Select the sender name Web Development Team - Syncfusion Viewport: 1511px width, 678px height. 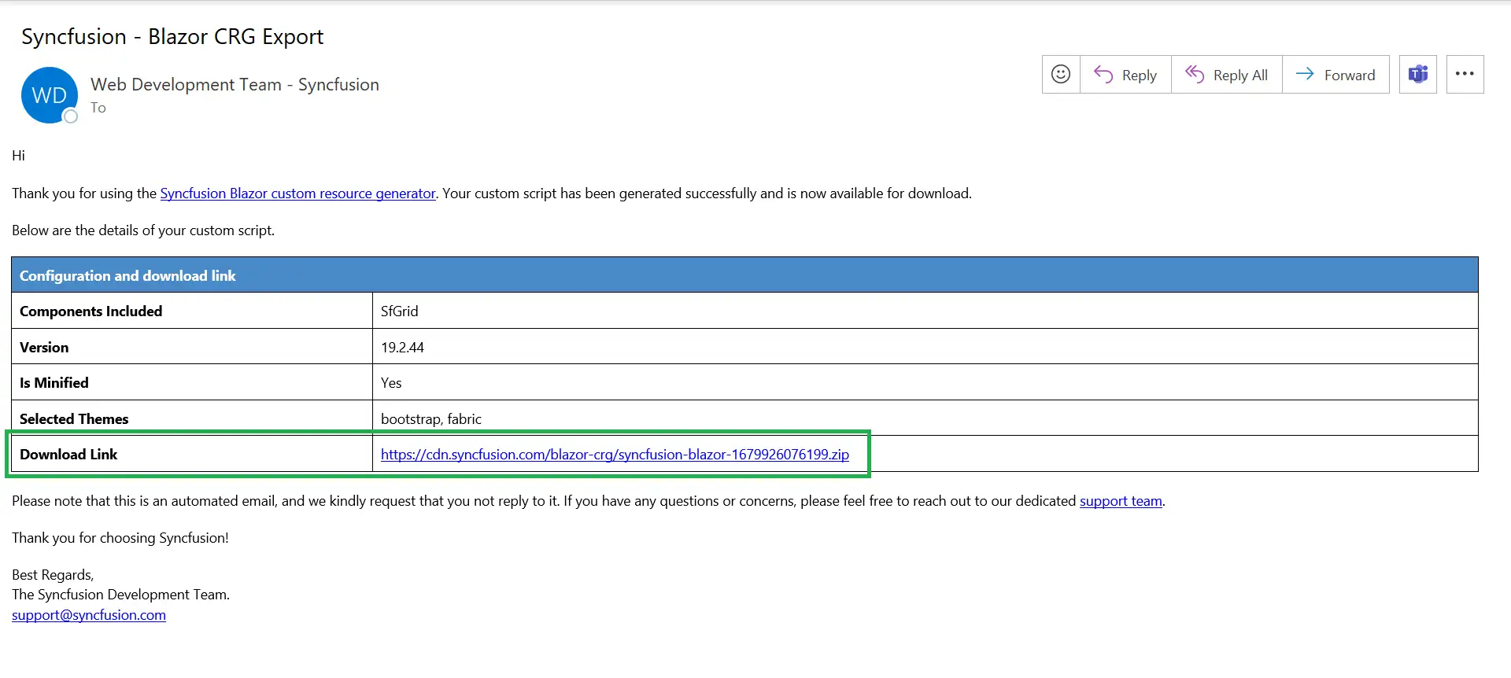[235, 84]
